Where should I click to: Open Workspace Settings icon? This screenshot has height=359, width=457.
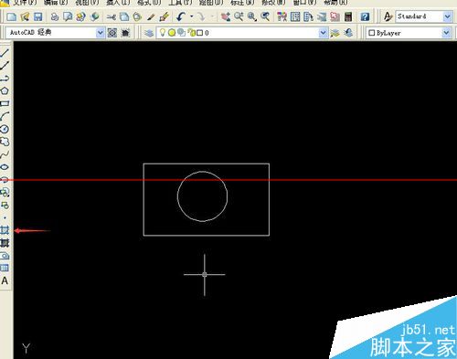(x=112, y=32)
